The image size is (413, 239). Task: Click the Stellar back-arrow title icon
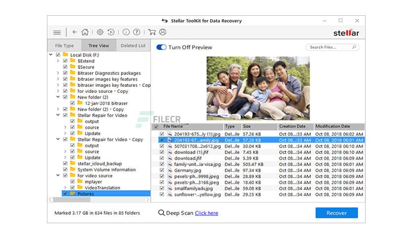click(x=165, y=21)
